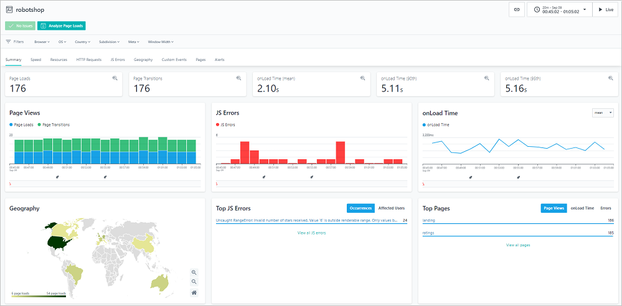Switch to the JS Errors tab
Image resolution: width=622 pixels, height=306 pixels.
pyautogui.click(x=118, y=60)
